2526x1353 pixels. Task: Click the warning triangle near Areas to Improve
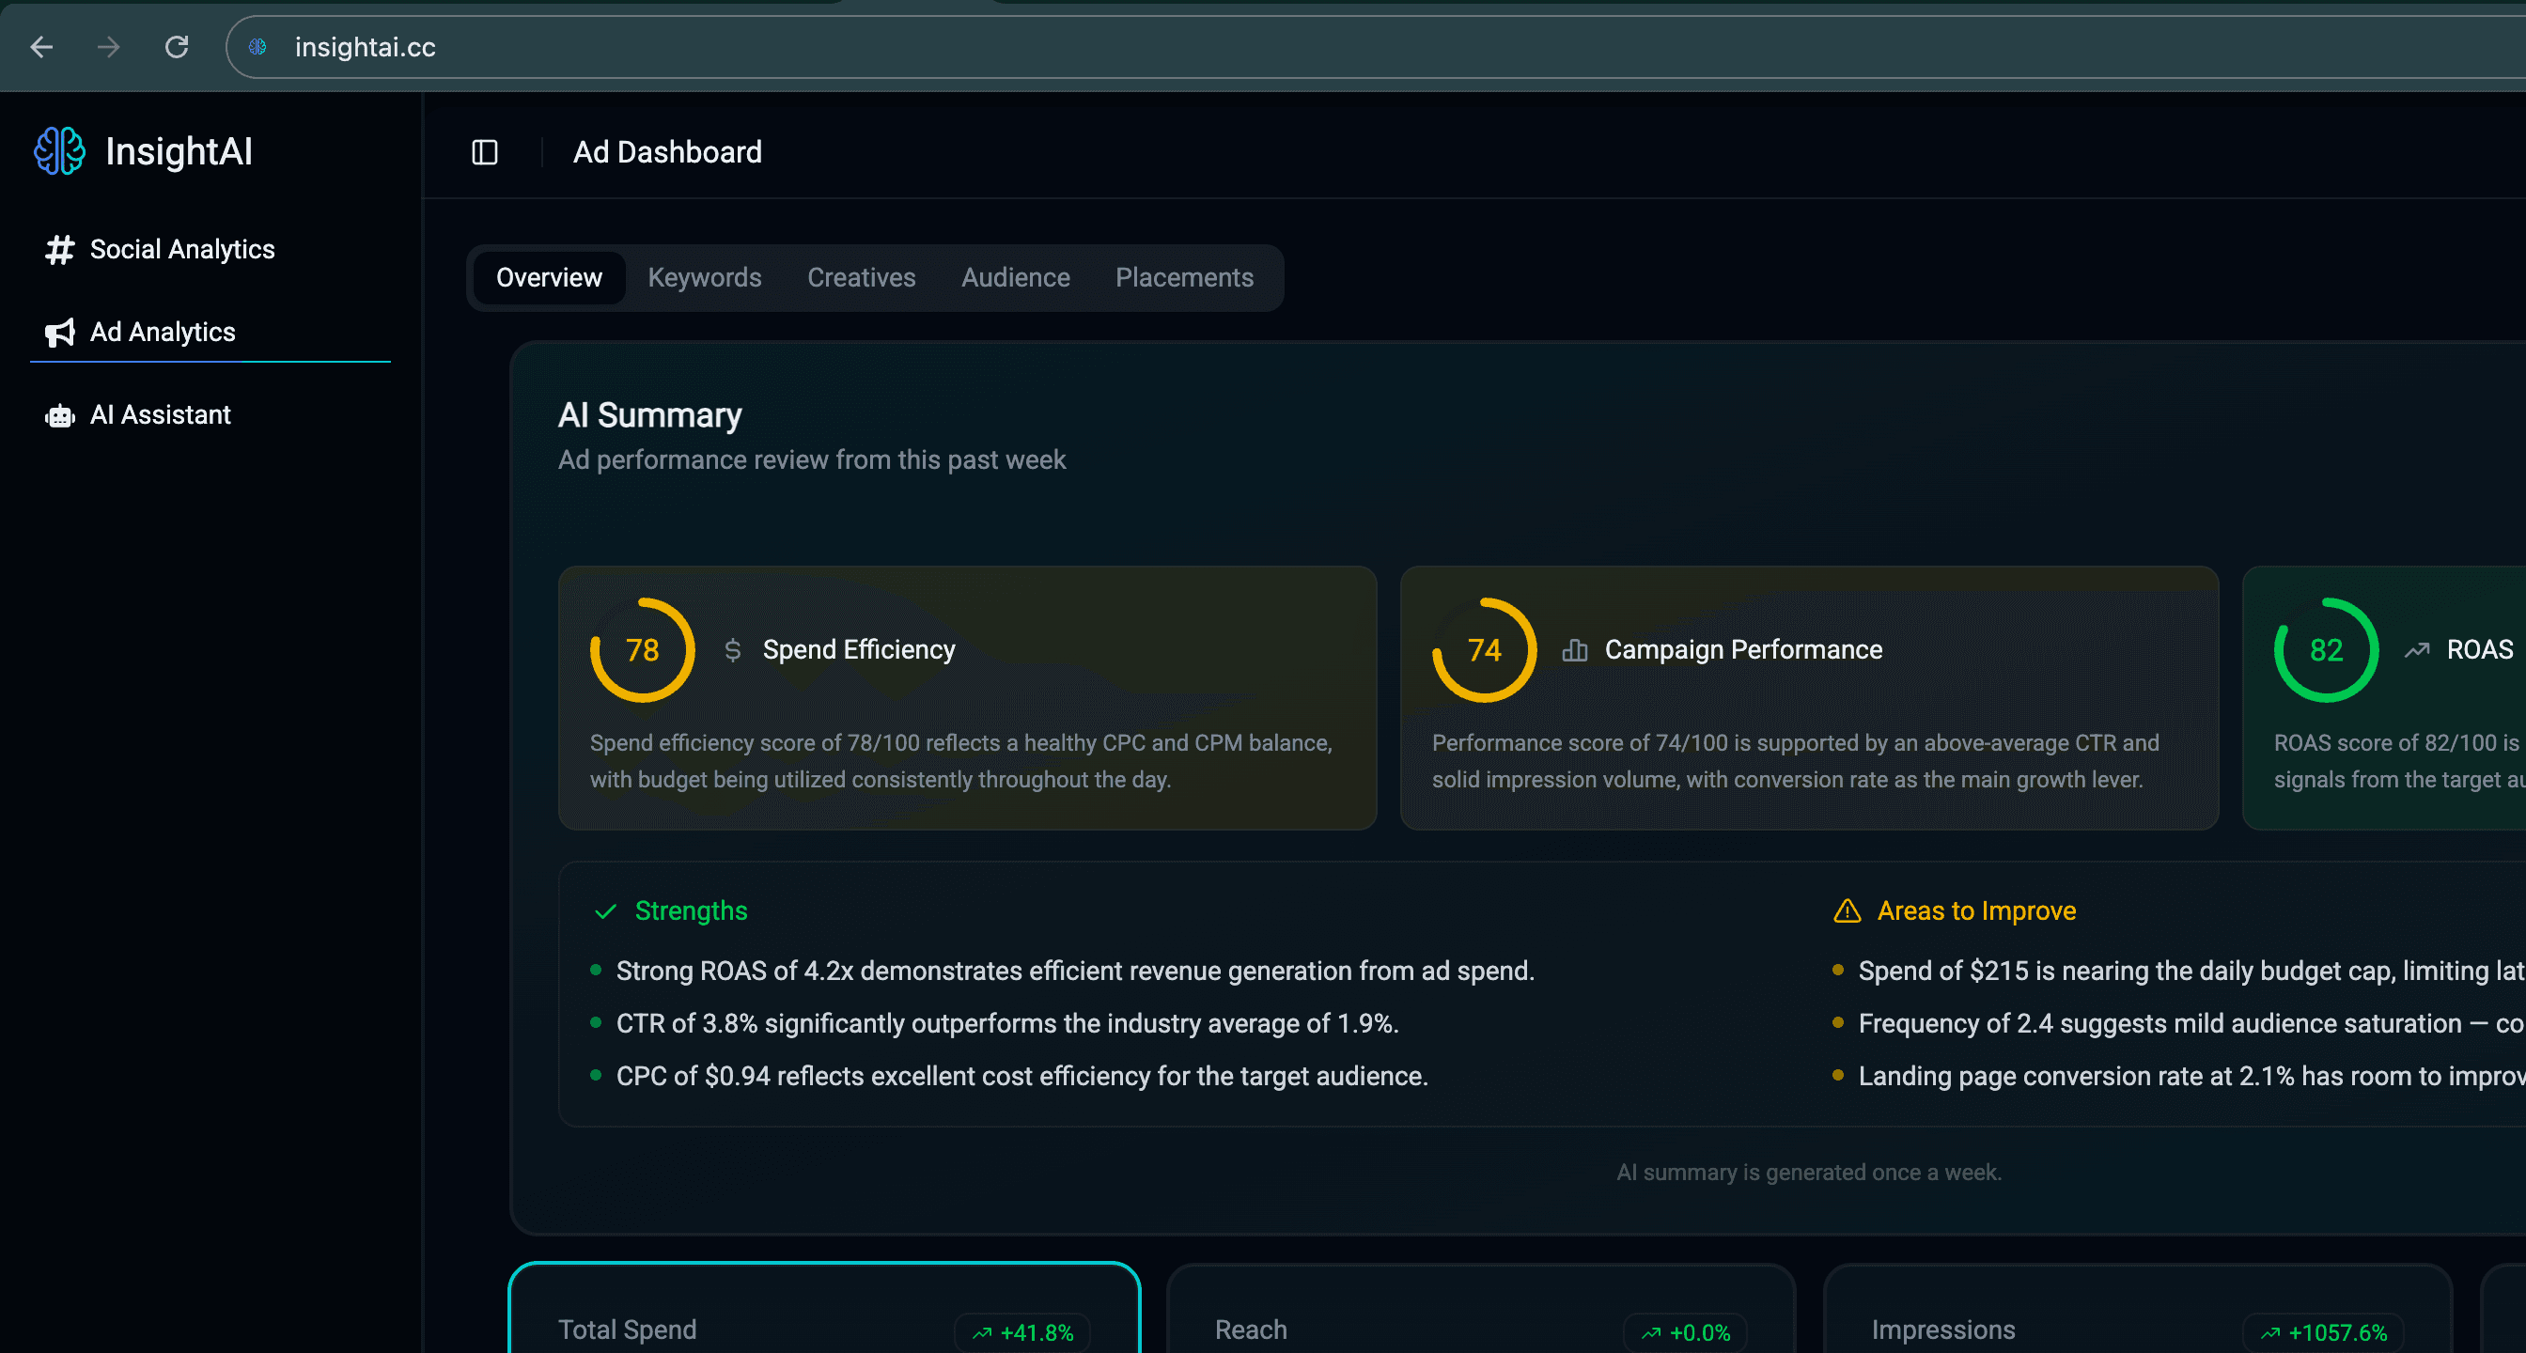pos(1847,910)
